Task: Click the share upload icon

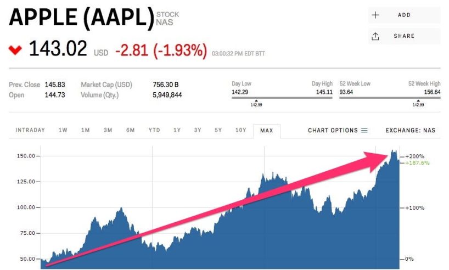Action: pyautogui.click(x=375, y=36)
